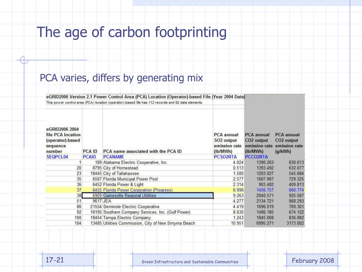
Task: Click the "PCA ID" column header
Action: (90, 151)
